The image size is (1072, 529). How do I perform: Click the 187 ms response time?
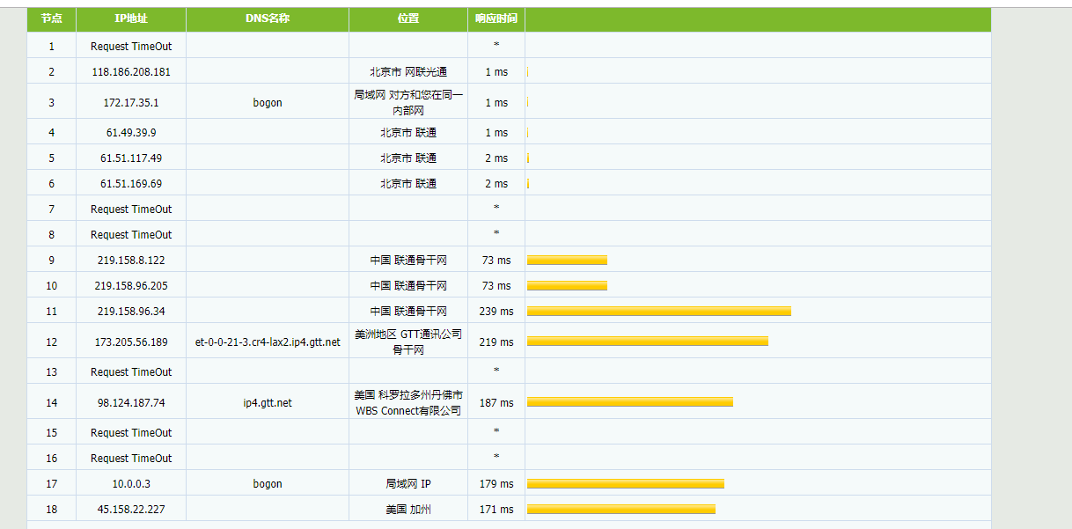tap(496, 403)
